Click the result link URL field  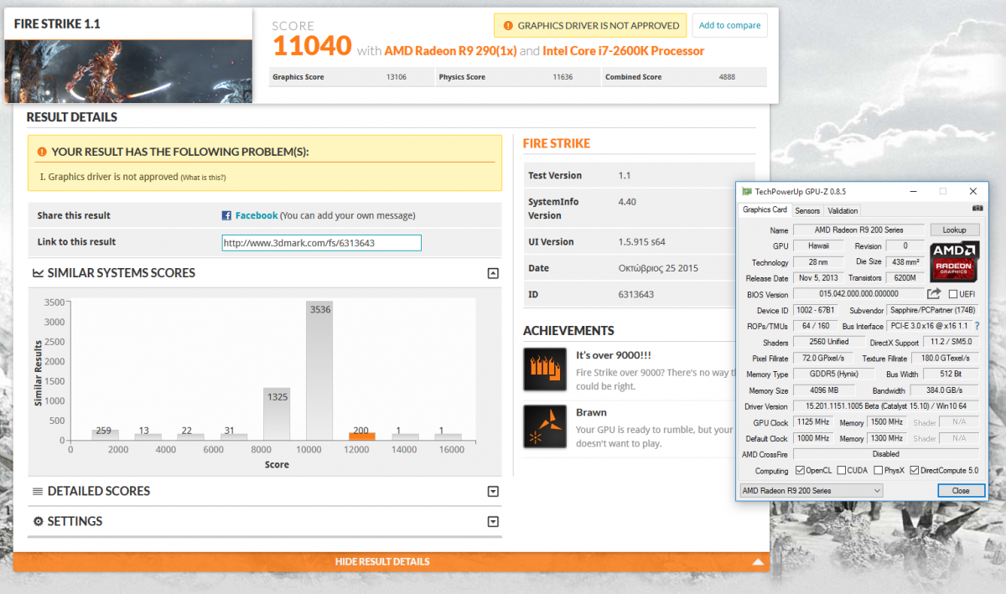click(322, 243)
